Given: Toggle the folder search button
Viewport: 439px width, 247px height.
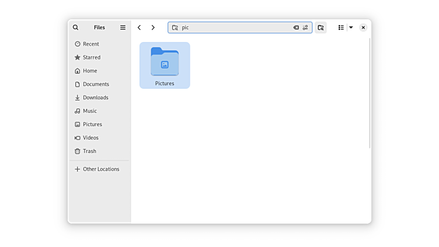Looking at the screenshot, I should [x=320, y=27].
